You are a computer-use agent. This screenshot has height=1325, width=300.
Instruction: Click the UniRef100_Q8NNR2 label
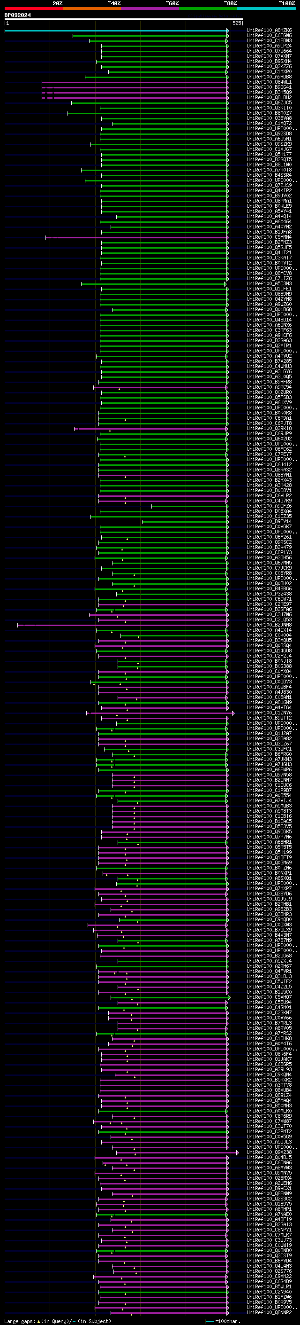[269, 1313]
